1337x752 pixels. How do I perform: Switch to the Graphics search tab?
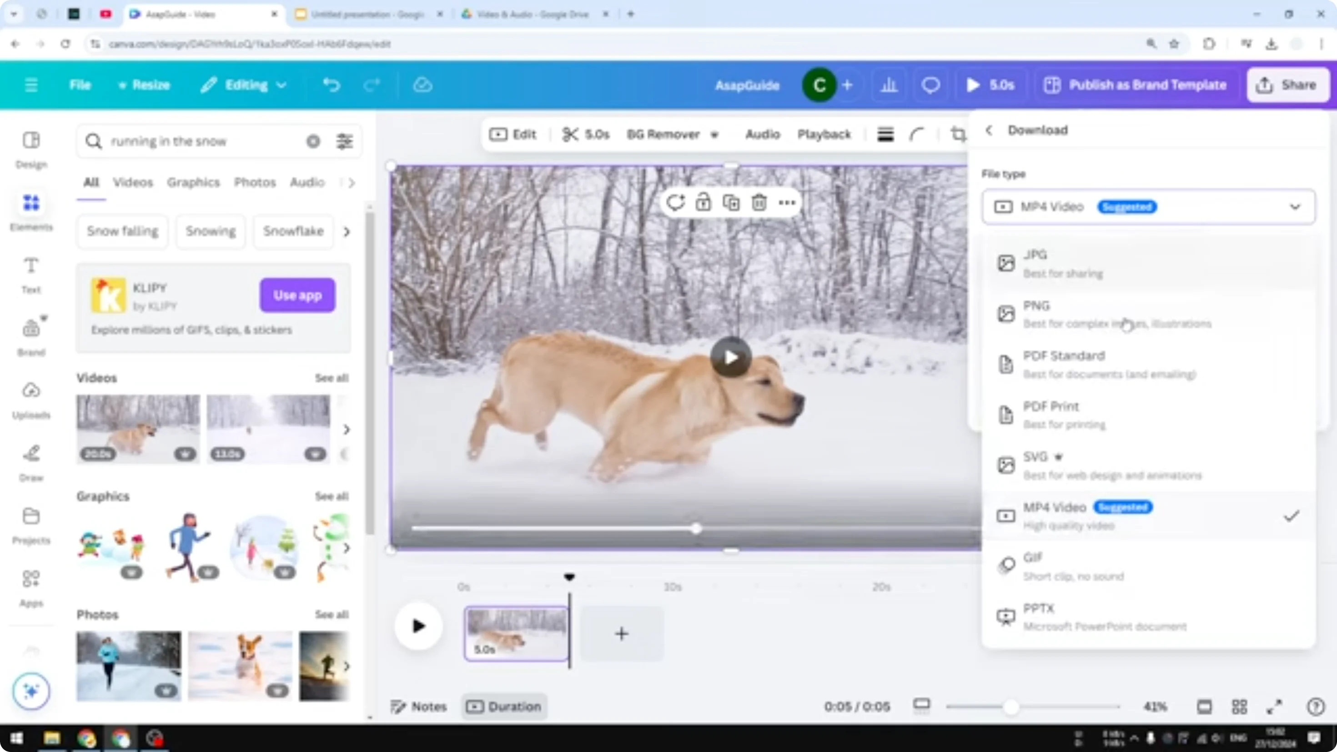(x=193, y=182)
